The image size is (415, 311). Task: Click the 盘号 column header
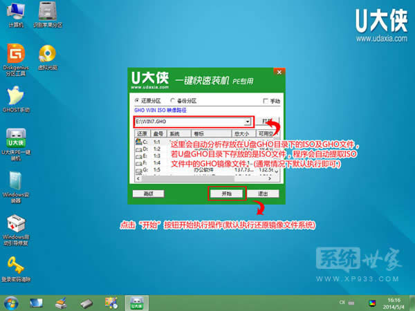(x=158, y=133)
